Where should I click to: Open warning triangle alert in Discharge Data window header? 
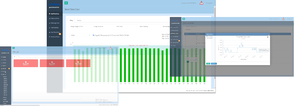[283, 19]
